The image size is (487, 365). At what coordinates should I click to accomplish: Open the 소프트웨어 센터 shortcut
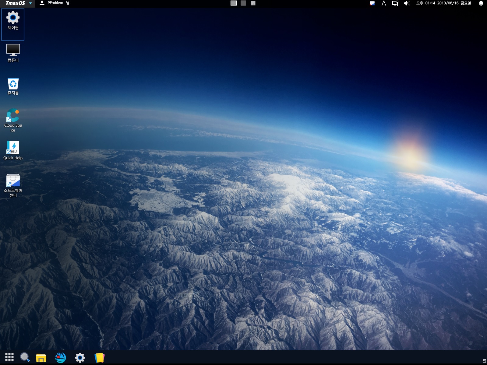pyautogui.click(x=13, y=181)
